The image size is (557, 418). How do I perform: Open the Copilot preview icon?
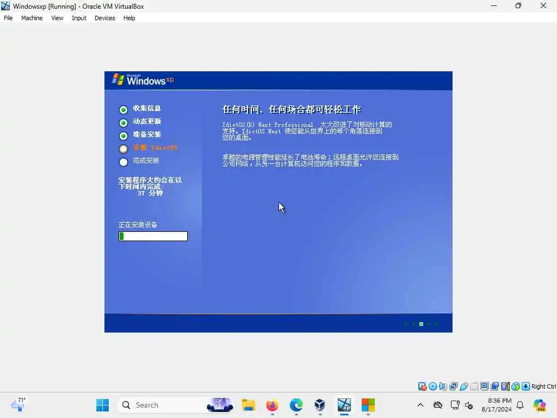click(540, 405)
